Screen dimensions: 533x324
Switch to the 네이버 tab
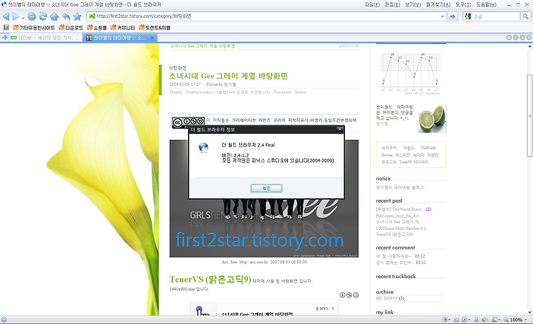46,38
